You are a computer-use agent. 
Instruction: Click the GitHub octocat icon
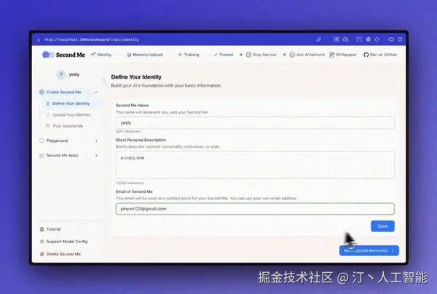(366, 55)
